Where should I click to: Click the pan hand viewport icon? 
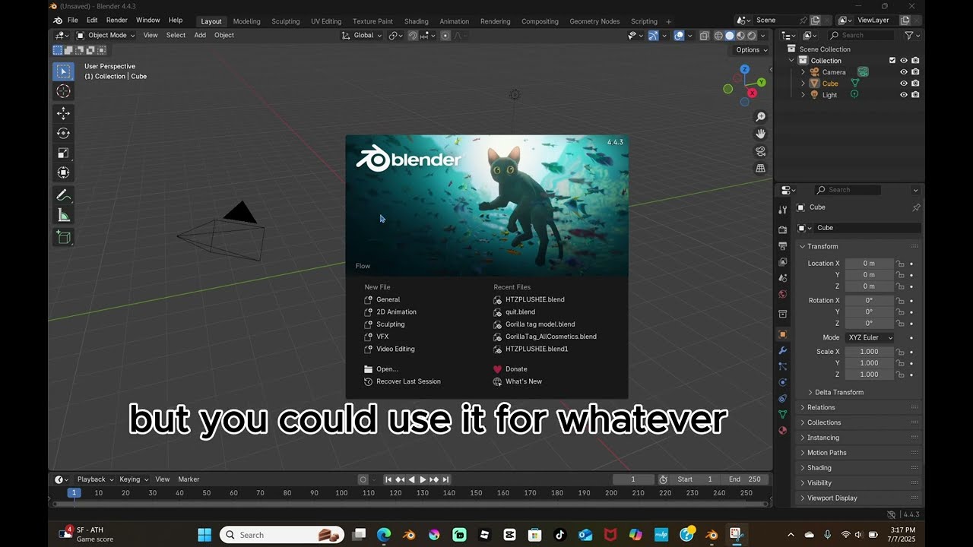[760, 134]
